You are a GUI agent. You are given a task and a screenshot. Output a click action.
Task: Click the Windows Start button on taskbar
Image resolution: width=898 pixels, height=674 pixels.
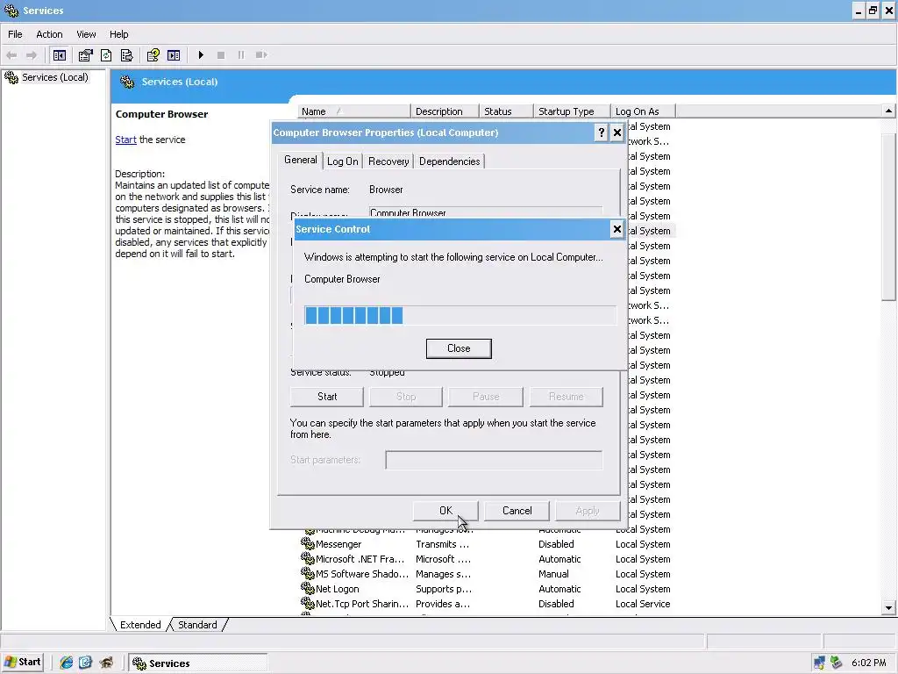pos(23,662)
